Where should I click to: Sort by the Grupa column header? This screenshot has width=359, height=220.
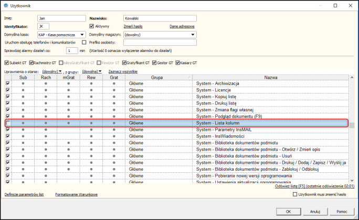pos(159,78)
